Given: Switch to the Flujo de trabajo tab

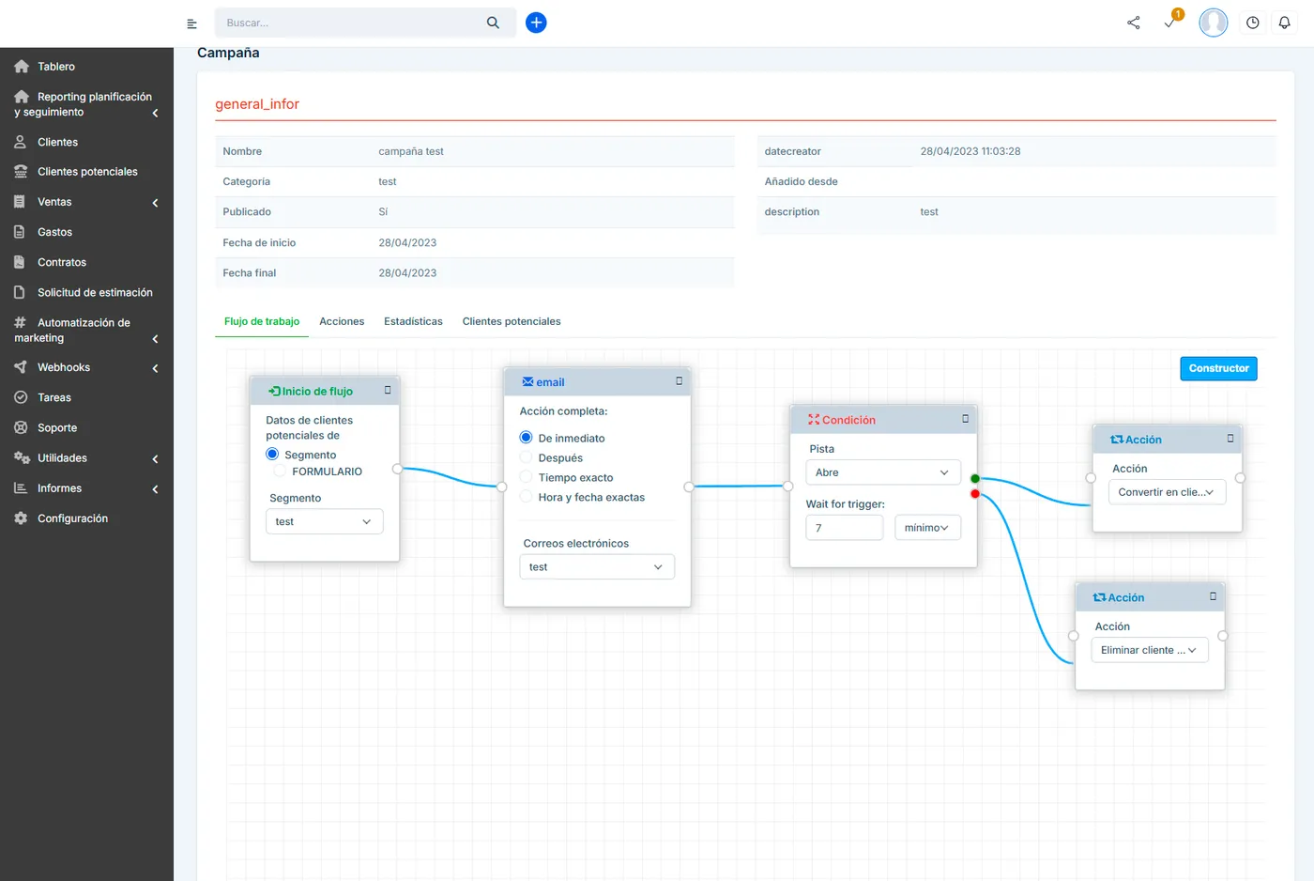Looking at the screenshot, I should [x=262, y=321].
